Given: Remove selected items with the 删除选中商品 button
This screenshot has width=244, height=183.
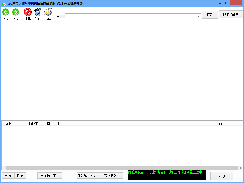Looking at the screenshot, I should (x=50, y=176).
